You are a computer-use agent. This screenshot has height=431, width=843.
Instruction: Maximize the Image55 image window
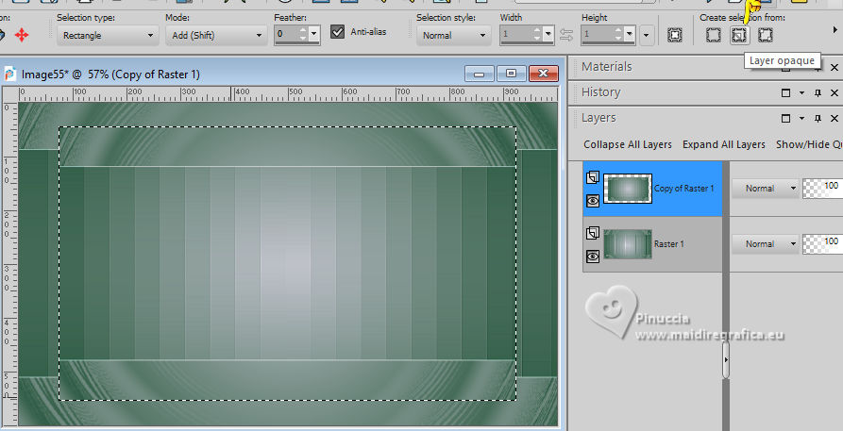tap(512, 74)
